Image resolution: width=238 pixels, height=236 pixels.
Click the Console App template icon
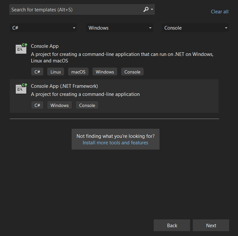point(21,49)
